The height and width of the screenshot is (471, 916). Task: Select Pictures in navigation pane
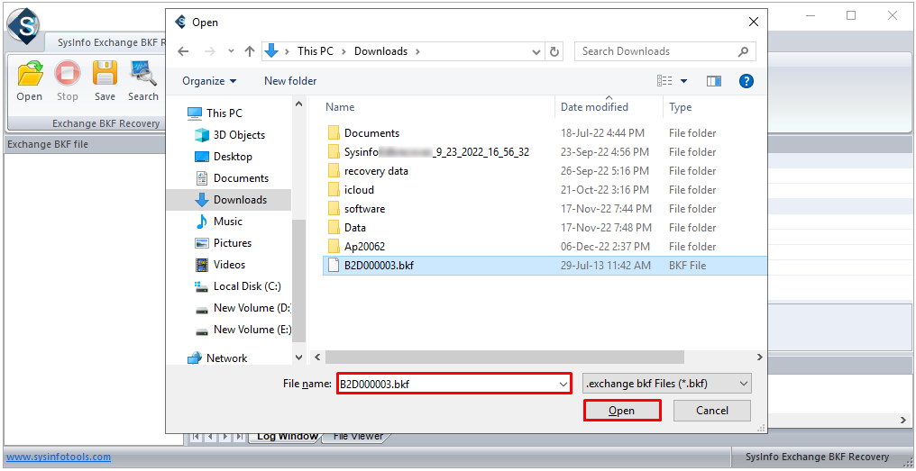tap(233, 243)
